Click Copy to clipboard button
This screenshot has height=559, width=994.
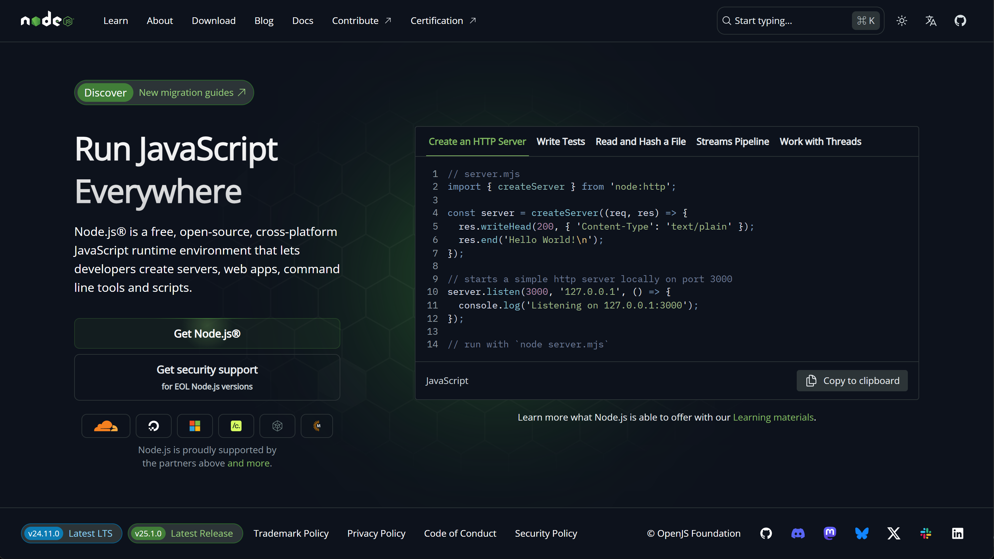tap(852, 380)
